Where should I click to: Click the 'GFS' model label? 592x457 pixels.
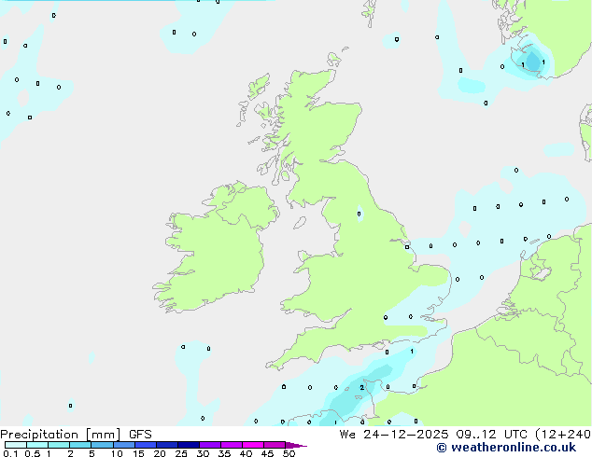pos(140,435)
